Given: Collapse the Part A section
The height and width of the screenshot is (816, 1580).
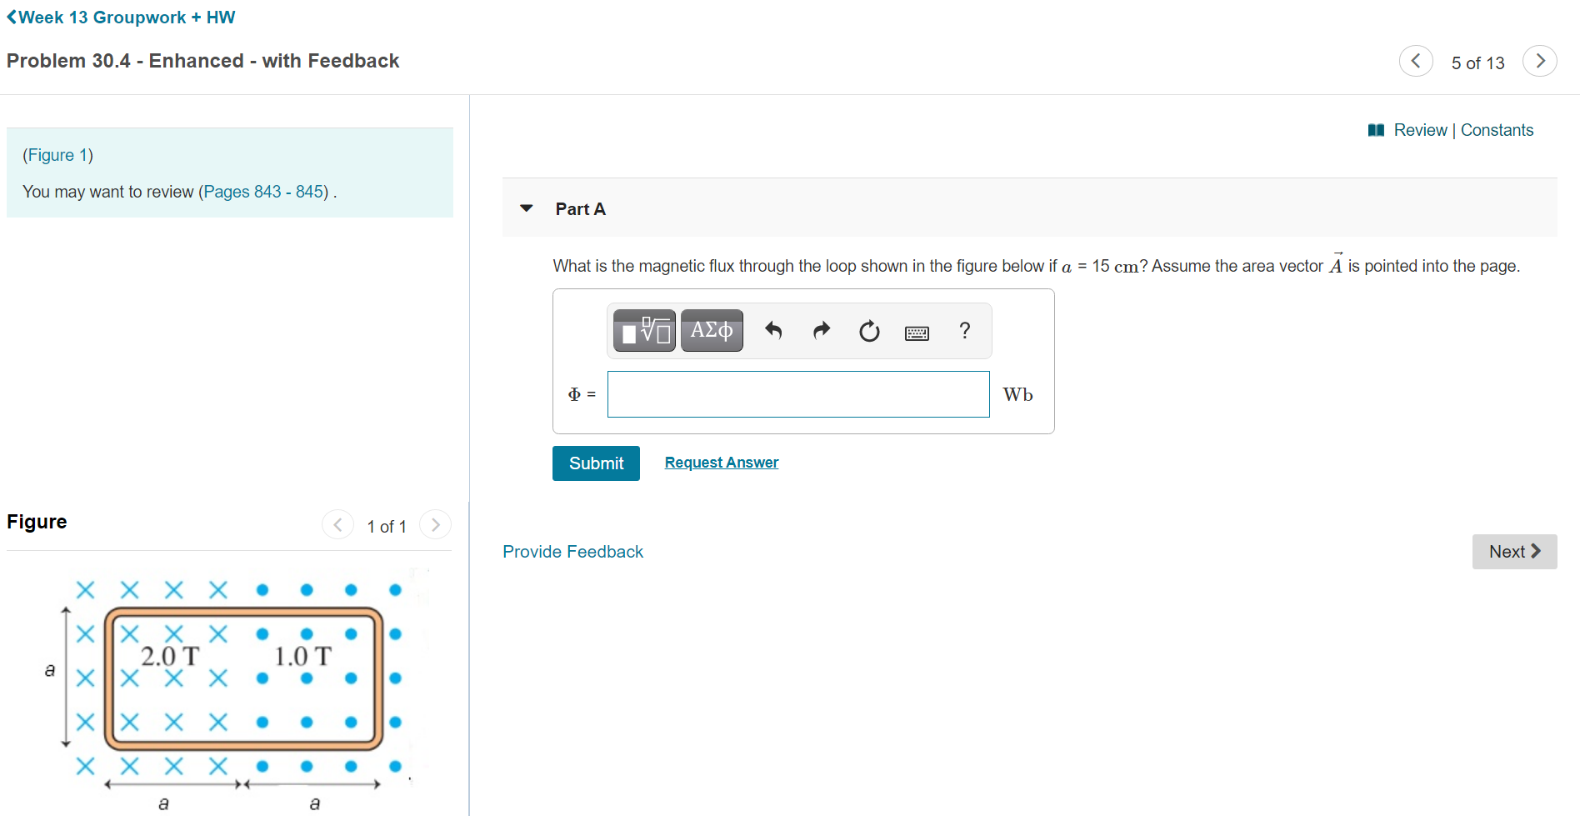Looking at the screenshot, I should (526, 208).
